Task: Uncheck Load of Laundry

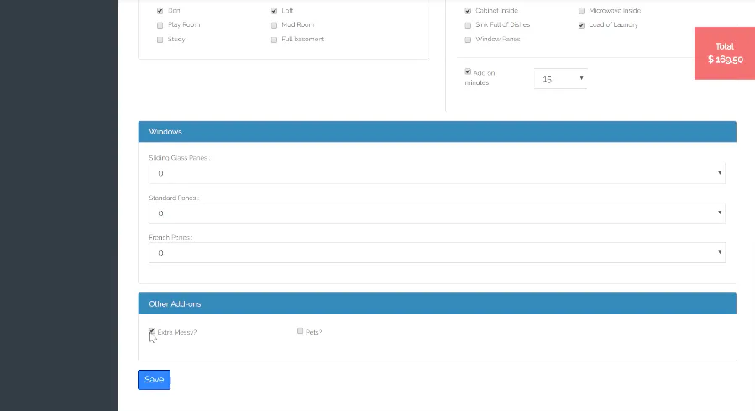Action: pos(581,25)
